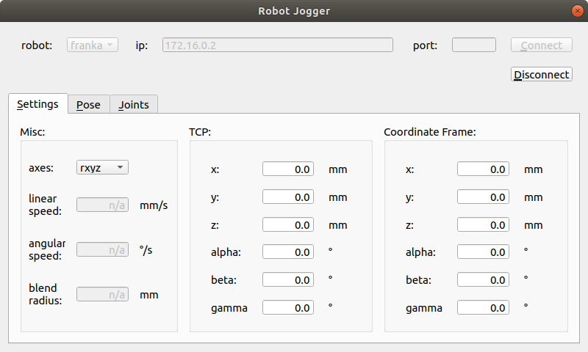
Task: Edit the TCP gamma angle field
Action: pos(288,307)
